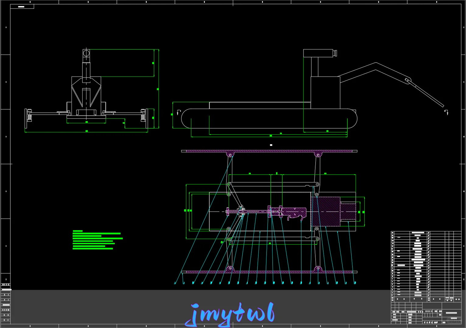Screen dimensions: 466x328
Task: Click the parts list table in the drawing
Action: click(426, 267)
